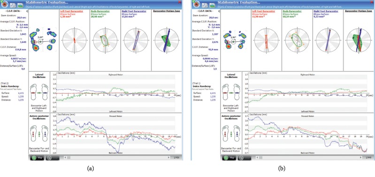Play the recording in window (a)
This screenshot has width=375, height=177.
pyautogui.click(x=37, y=158)
